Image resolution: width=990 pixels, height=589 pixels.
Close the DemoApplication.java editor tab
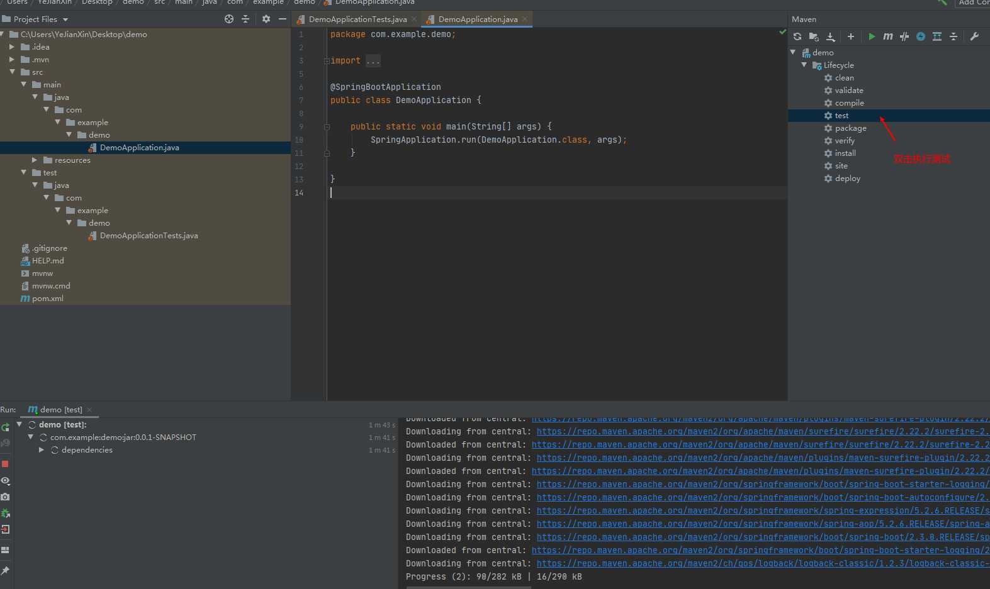pos(525,19)
